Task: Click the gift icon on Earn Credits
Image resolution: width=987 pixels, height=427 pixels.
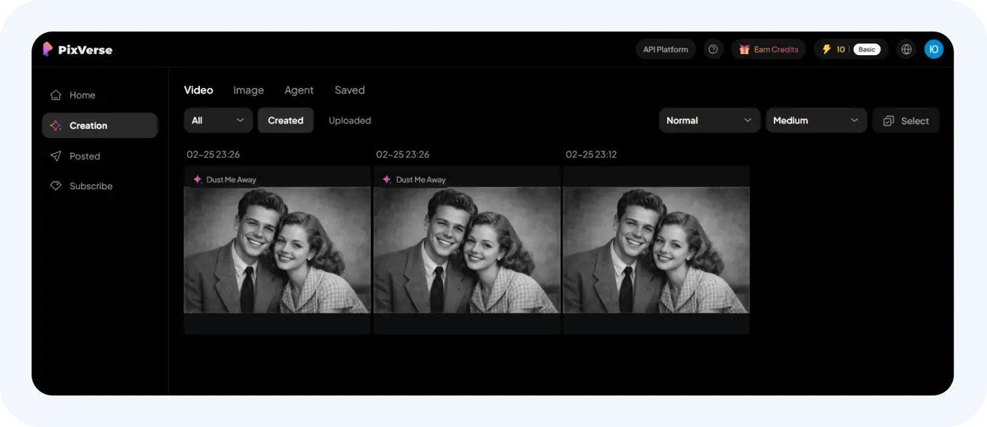Action: pos(744,49)
